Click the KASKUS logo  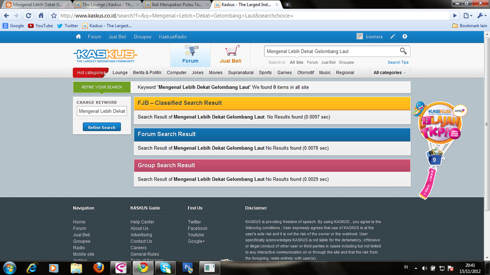coord(105,55)
